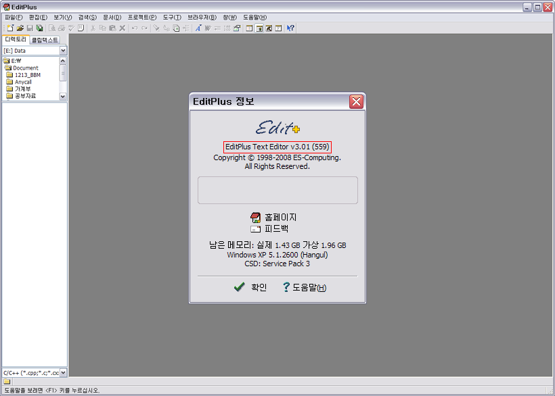Select the Anycall folder in directory list
The width and height of the screenshot is (555, 396).
click(x=23, y=82)
